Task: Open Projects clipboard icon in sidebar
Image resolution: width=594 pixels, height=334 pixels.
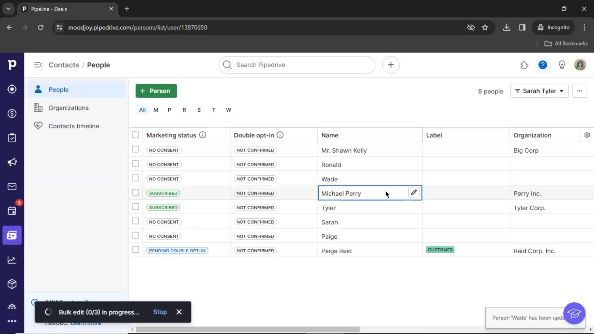Action: [12, 138]
